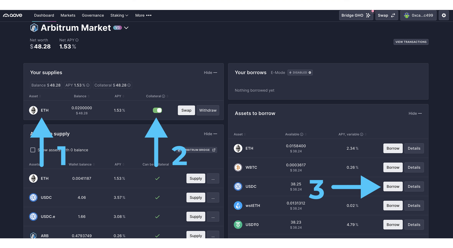The image size is (453, 248).
Task: Click the WBTC asset icon in the borrow list
Action: (238, 167)
